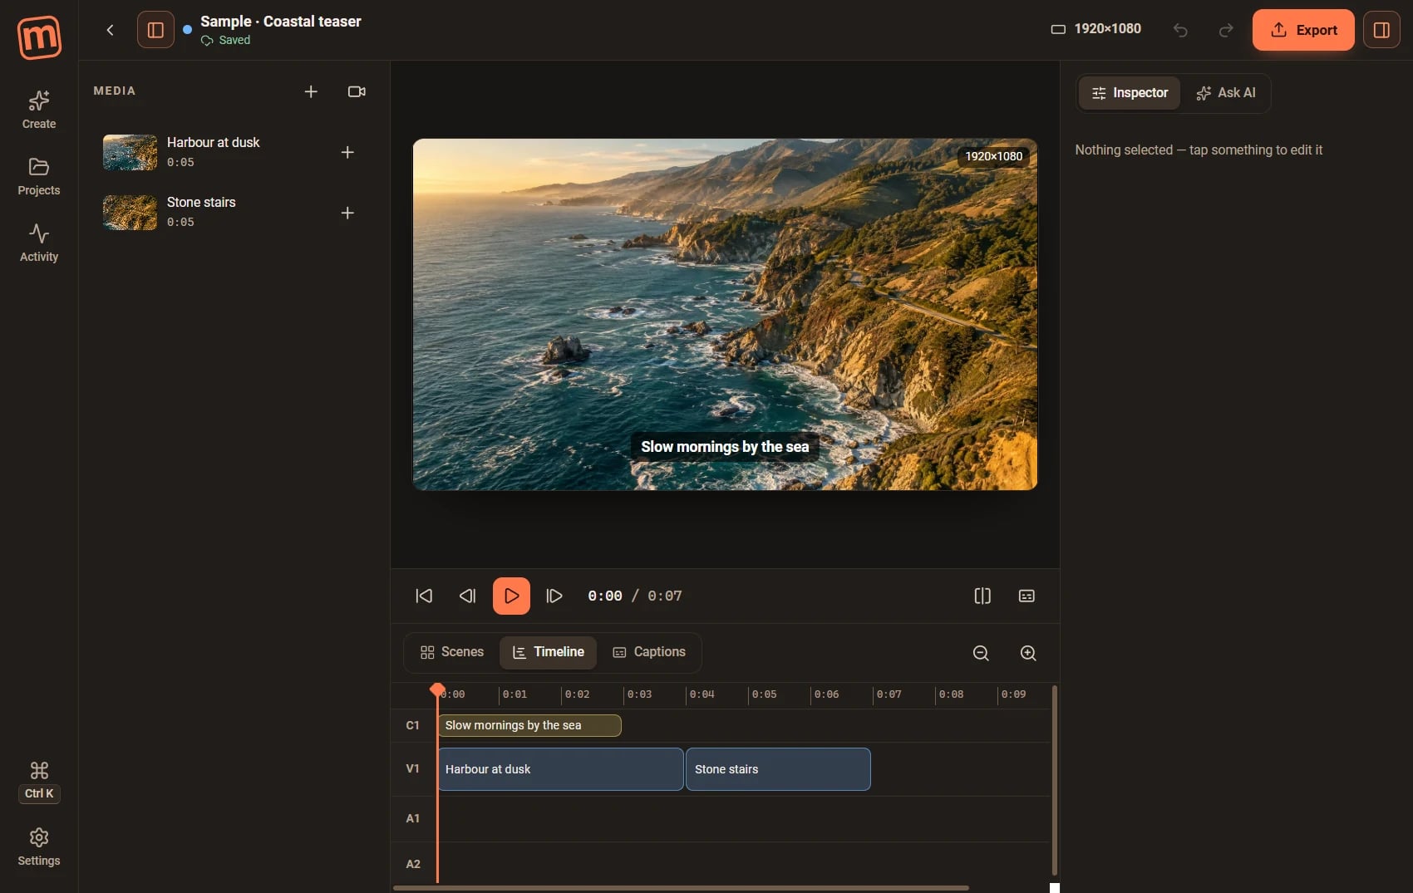The image size is (1413, 893).
Task: Toggle captions display in the preview
Action: 1027,596
